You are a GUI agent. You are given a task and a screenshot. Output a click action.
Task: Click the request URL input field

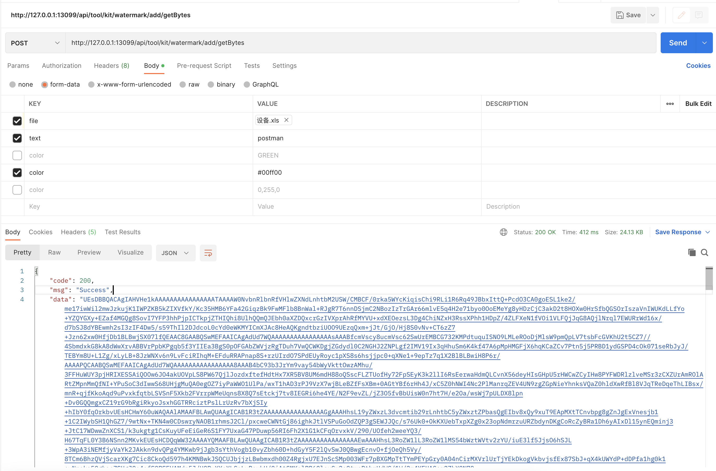(x=360, y=43)
